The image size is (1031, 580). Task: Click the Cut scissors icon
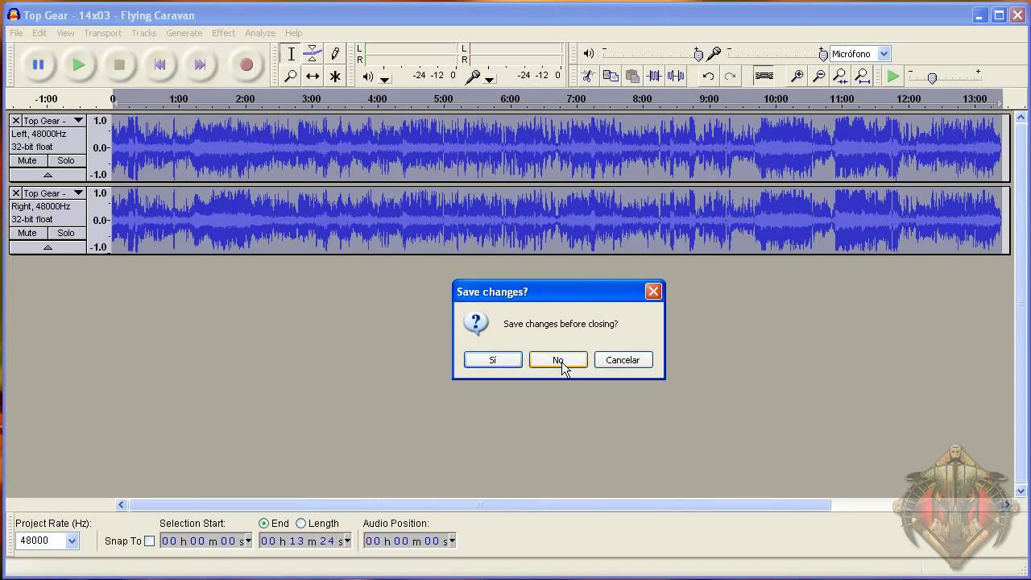coord(589,76)
